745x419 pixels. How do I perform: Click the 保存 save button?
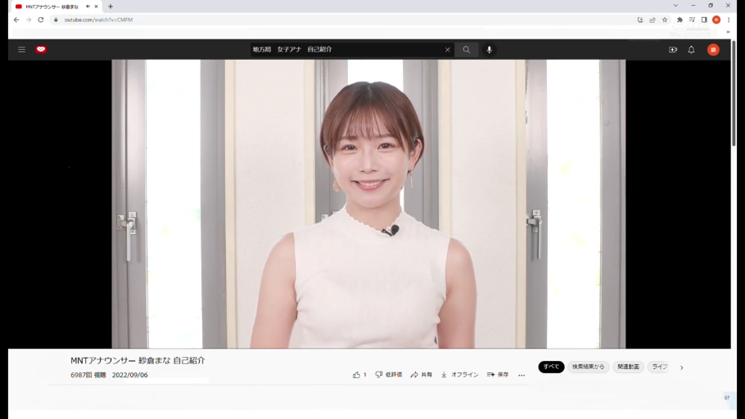pyautogui.click(x=498, y=375)
